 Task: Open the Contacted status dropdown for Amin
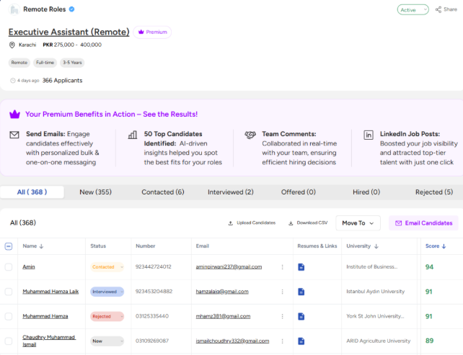[x=107, y=267]
